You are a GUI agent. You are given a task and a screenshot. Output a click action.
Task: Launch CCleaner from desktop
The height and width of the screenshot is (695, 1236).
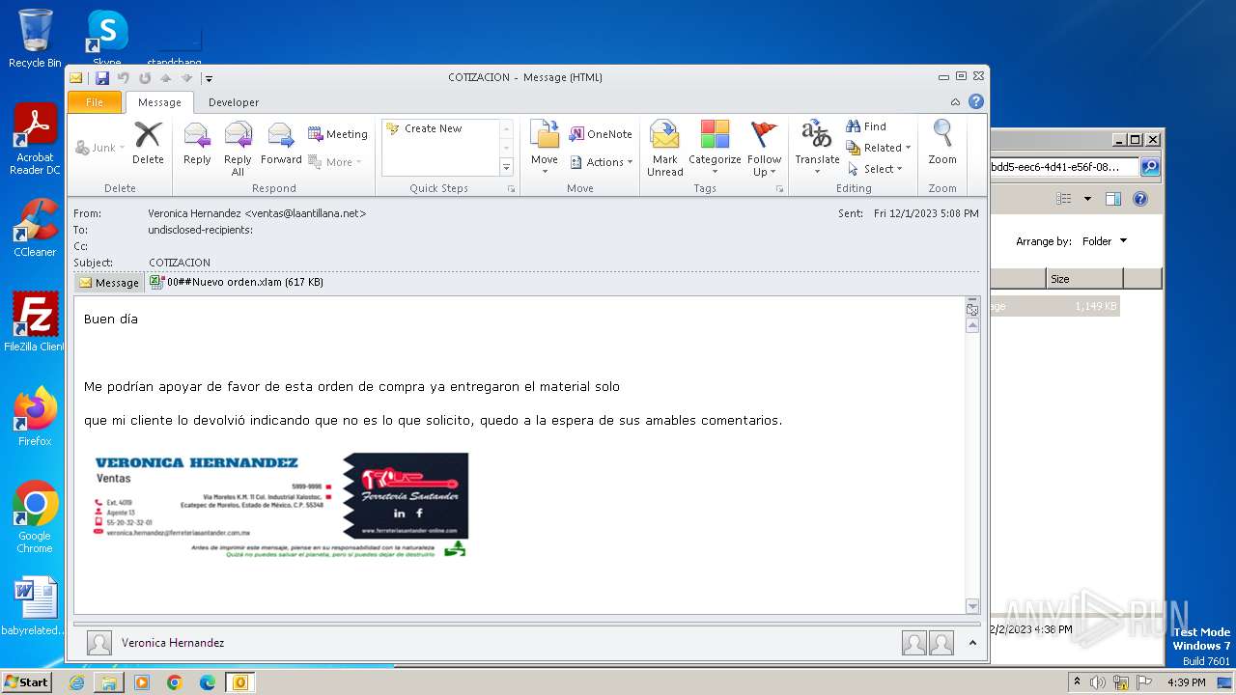click(x=35, y=228)
